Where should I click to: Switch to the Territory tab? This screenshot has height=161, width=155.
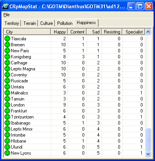click(12, 23)
